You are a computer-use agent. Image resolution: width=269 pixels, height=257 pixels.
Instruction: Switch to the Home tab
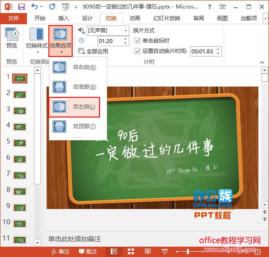(x=39, y=18)
